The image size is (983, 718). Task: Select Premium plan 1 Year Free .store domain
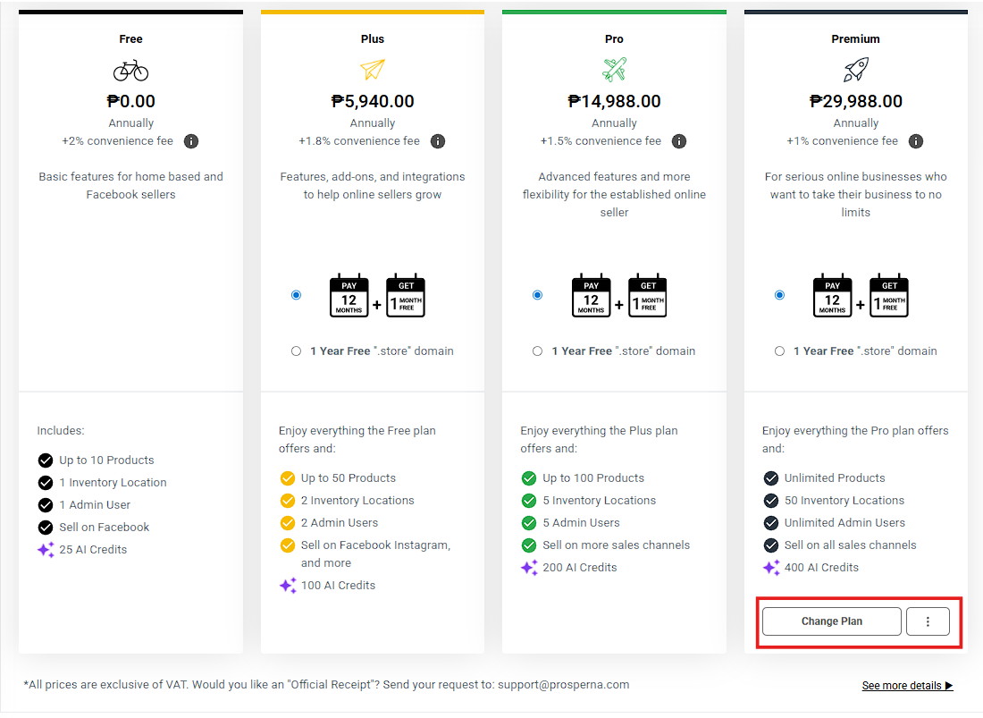pos(779,351)
